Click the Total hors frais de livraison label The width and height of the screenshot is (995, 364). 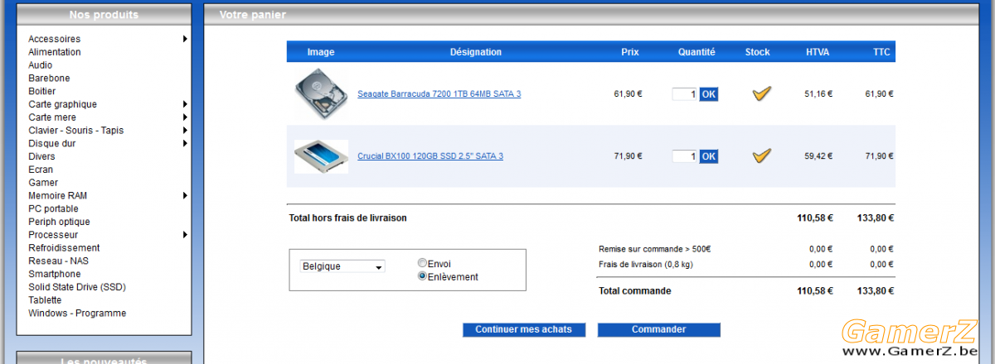[348, 218]
